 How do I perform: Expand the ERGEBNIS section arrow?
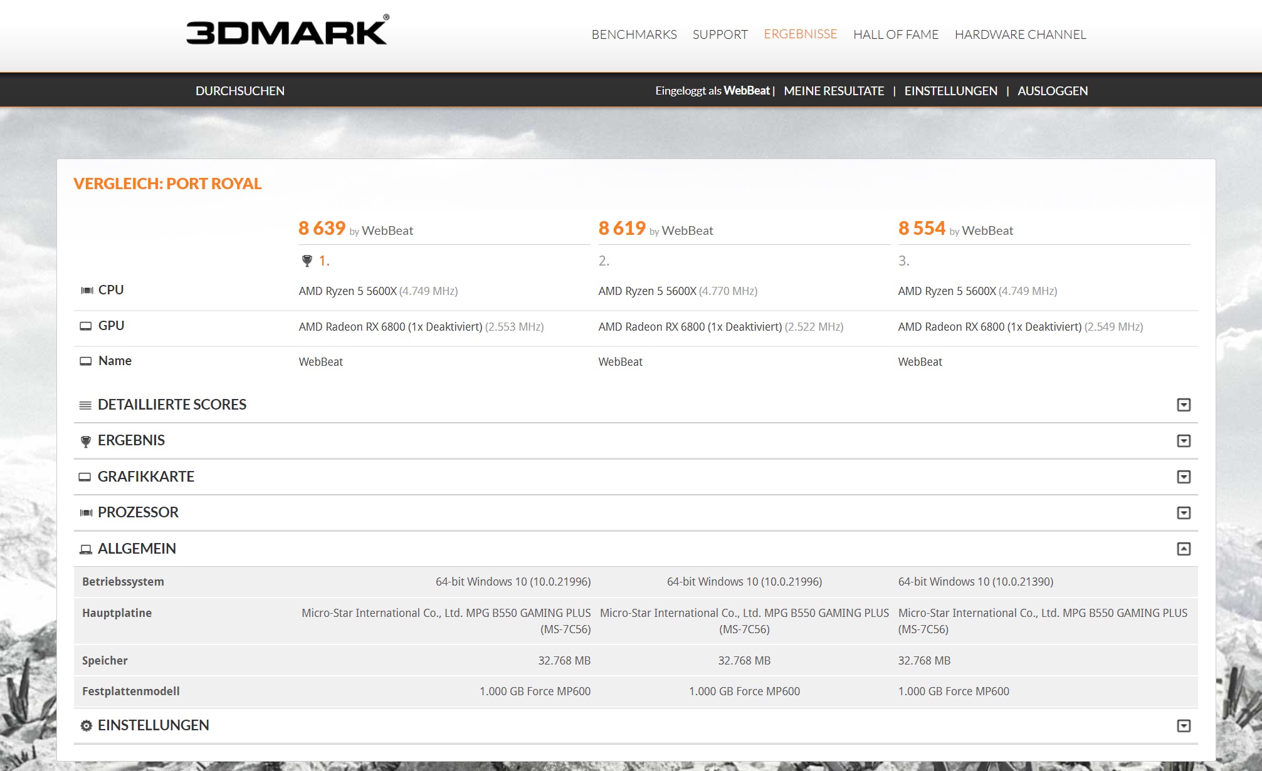(1183, 441)
